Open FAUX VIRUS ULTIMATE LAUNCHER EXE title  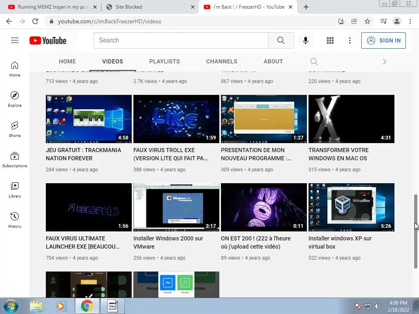pyautogui.click(x=83, y=242)
